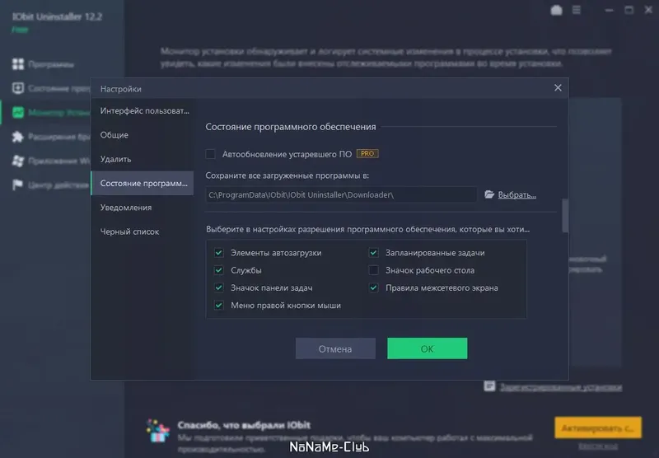Viewport: 659px width, 458px height.
Task: Click the folder icon next to Выбрать
Action: [489, 194]
